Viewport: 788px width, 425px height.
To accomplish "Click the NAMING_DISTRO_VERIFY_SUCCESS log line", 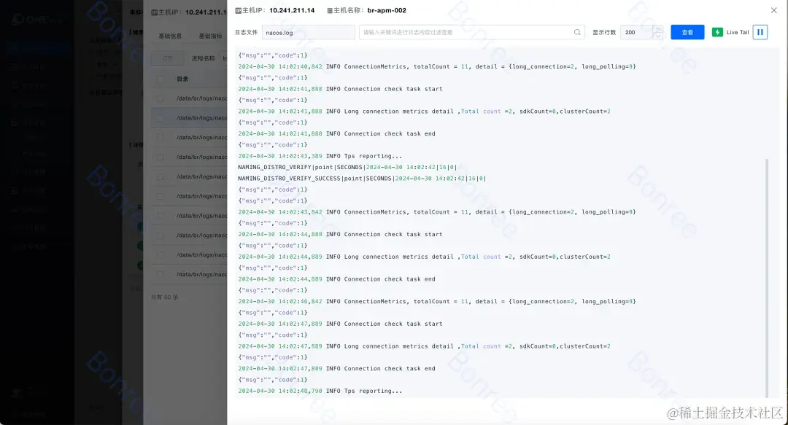I will pyautogui.click(x=362, y=179).
